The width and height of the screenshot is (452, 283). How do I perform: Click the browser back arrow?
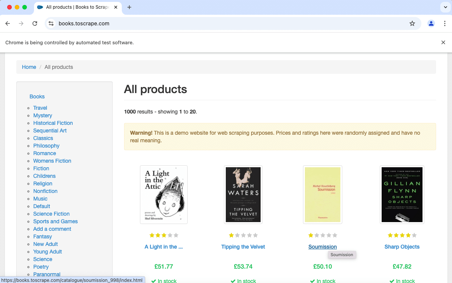point(8,23)
